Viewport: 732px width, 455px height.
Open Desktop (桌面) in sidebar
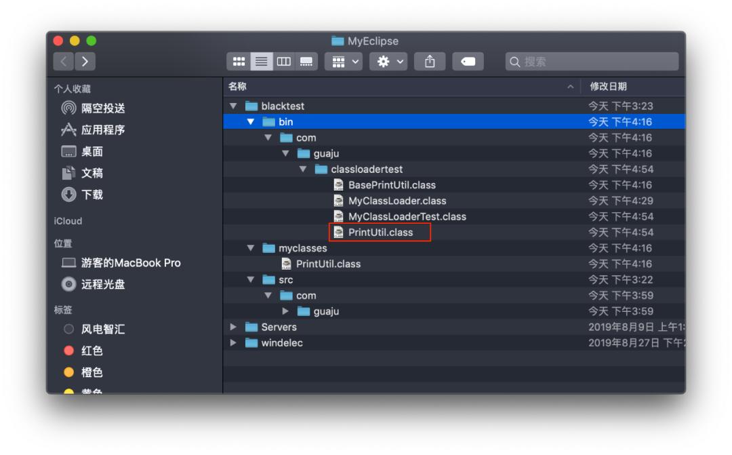click(x=82, y=151)
